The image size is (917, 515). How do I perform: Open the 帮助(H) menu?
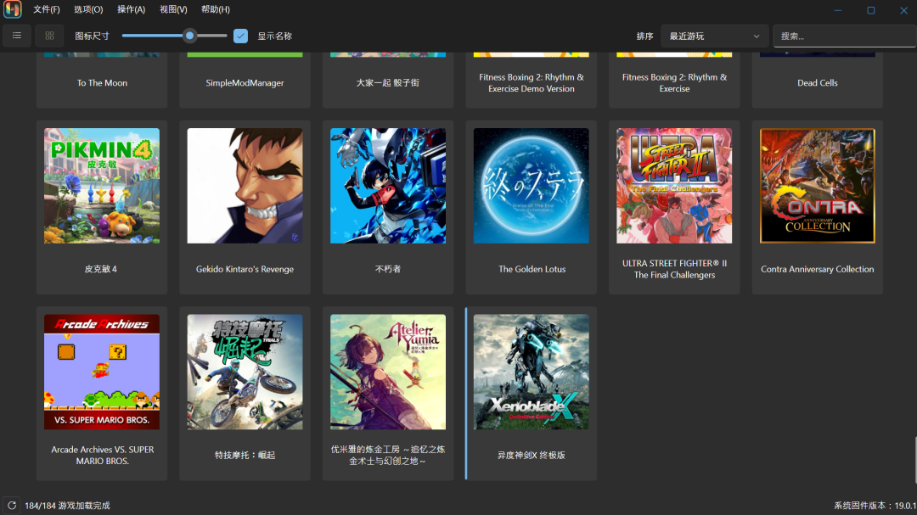[216, 10]
